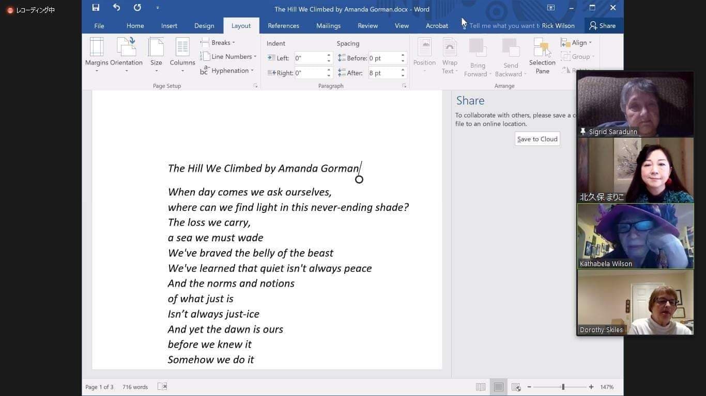Viewport: 706px width, 396px height.
Task: Click the Save to Cloud button
Action: pos(538,139)
